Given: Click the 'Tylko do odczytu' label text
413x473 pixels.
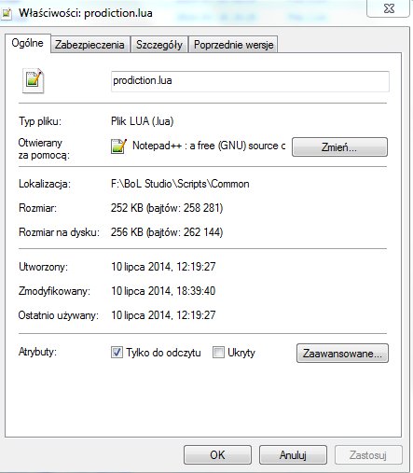Looking at the screenshot, I should tap(163, 353).
